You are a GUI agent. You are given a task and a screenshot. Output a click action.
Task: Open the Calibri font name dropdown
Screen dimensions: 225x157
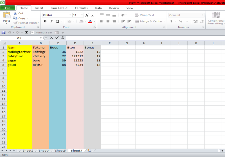coord(70,15)
